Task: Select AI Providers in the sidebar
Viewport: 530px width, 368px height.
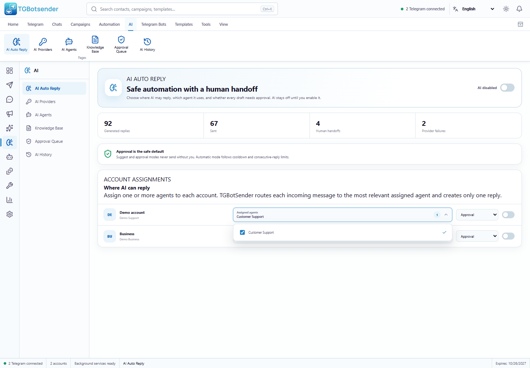Action: pos(54,102)
